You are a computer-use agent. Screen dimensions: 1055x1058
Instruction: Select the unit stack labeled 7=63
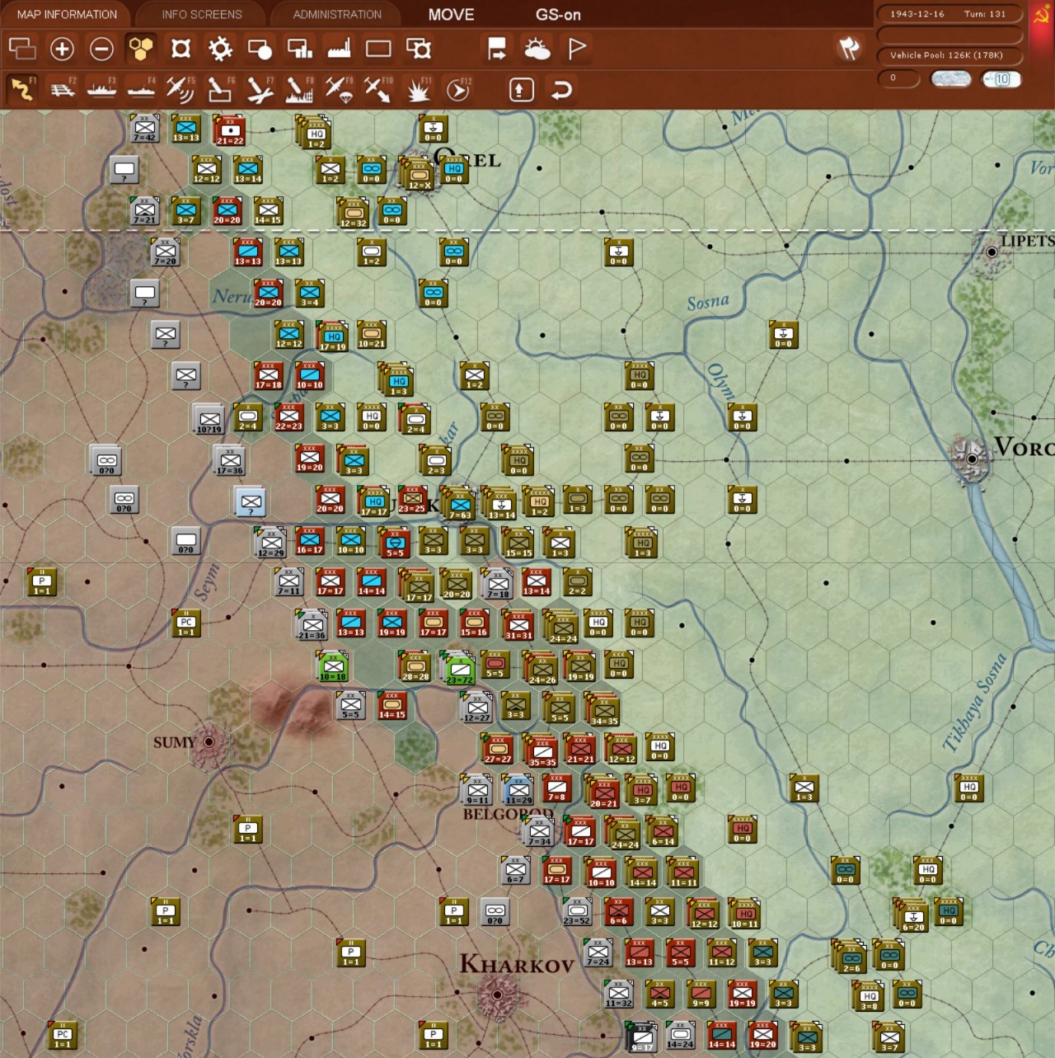[x=458, y=503]
